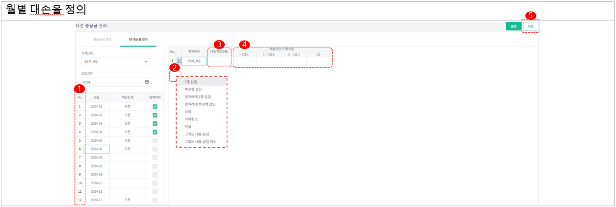Click the row-add plus icon in grid row 1
616x207 pixels.
pos(179,61)
